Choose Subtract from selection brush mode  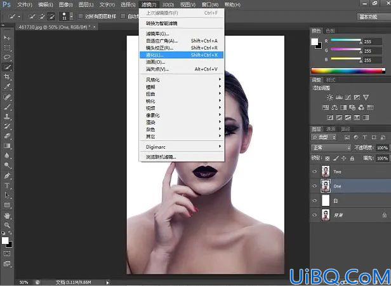click(x=51, y=17)
